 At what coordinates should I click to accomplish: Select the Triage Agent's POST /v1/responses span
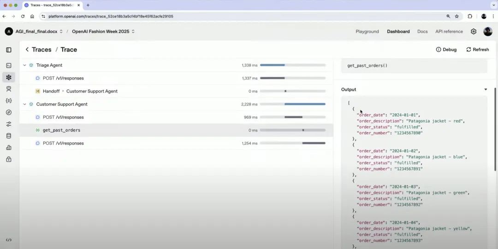176,78
